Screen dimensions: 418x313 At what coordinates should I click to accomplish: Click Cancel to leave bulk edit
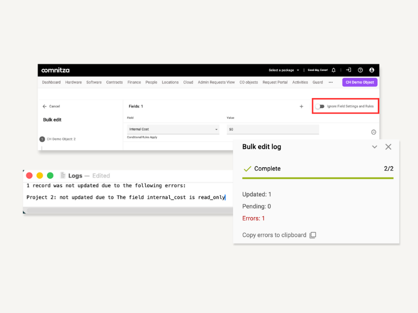tap(54, 106)
